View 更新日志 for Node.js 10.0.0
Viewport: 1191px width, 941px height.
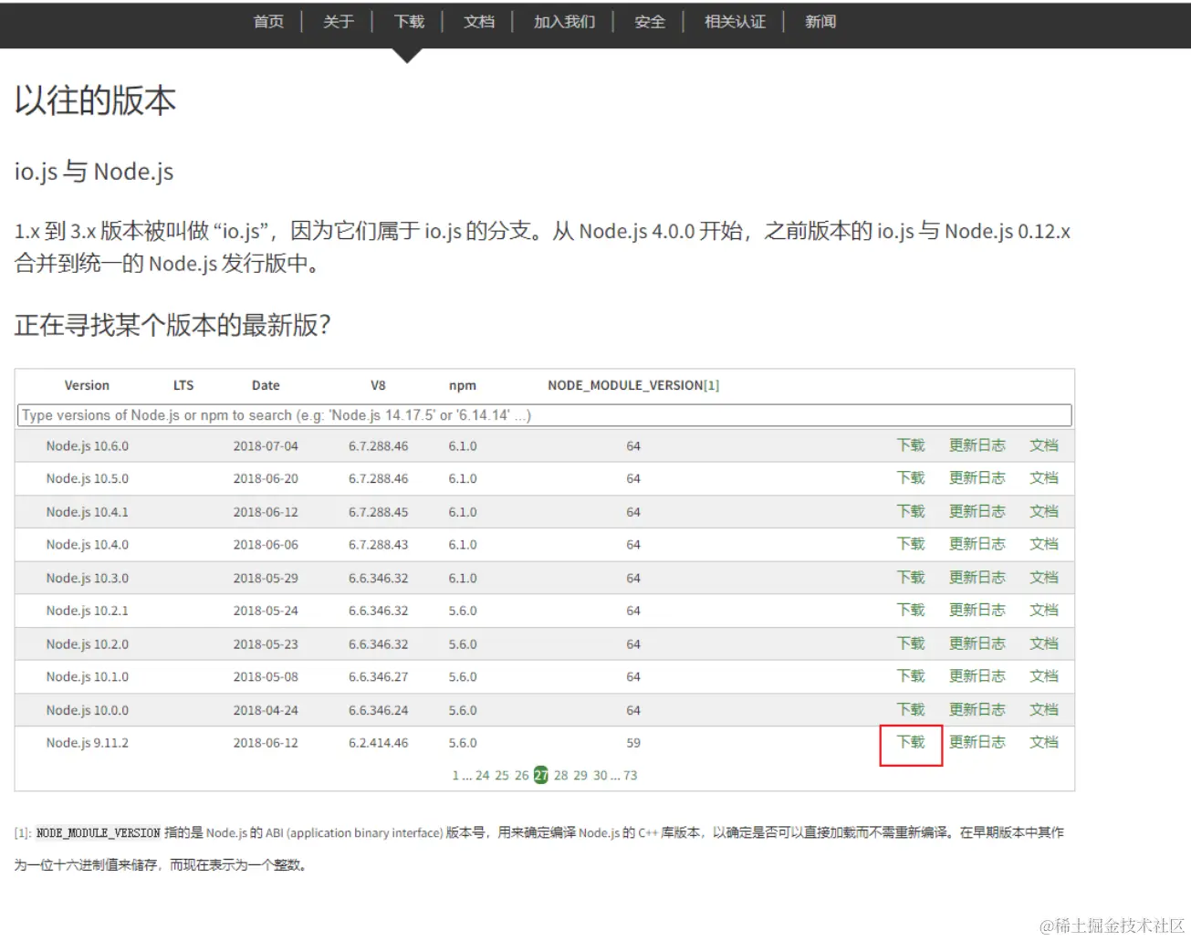click(x=977, y=710)
